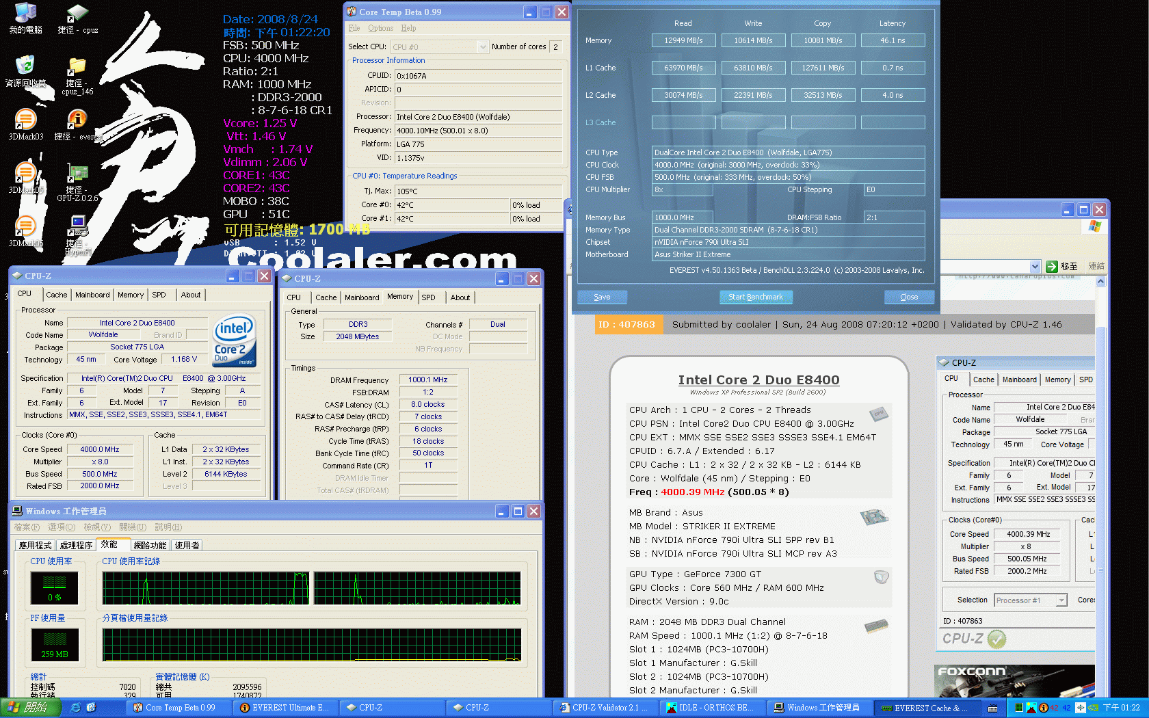Switch to SPD tab in left CPU-Z
The height and width of the screenshot is (718, 1149).
(x=159, y=295)
